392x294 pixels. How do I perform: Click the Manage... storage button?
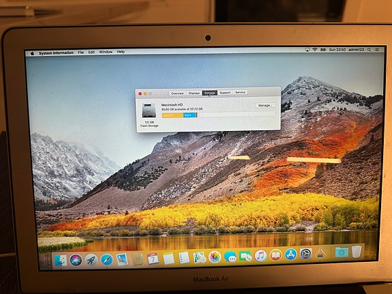pyautogui.click(x=265, y=105)
